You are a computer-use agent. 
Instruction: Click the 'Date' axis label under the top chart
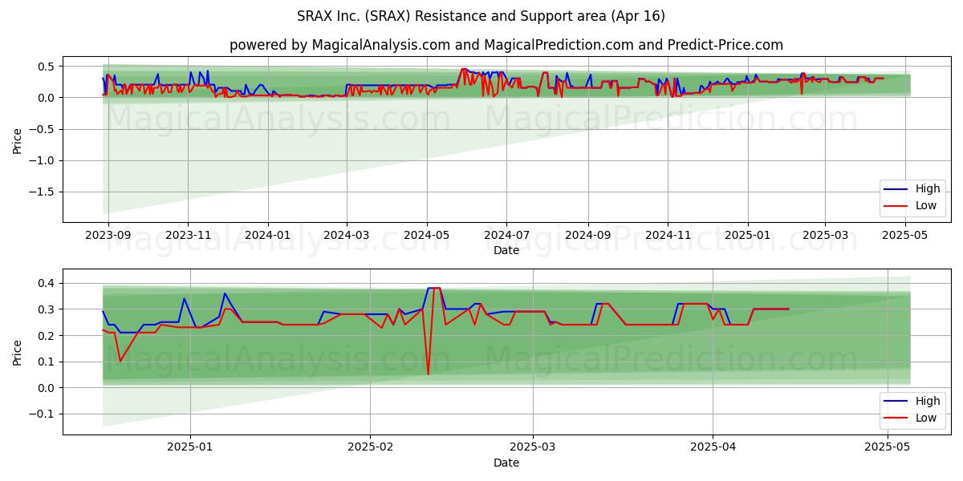tap(506, 251)
